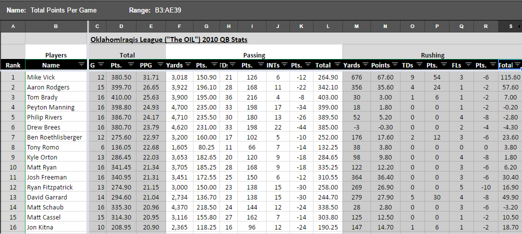Select Matt Cassel's passing total 303.80

point(328,217)
